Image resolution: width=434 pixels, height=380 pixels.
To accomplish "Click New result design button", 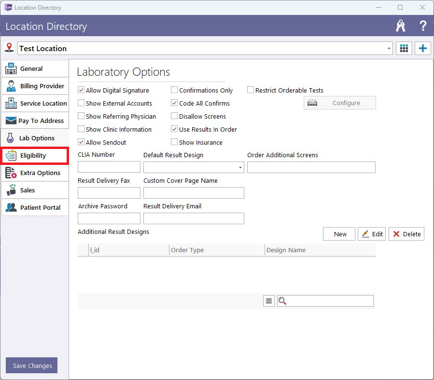I will [339, 234].
